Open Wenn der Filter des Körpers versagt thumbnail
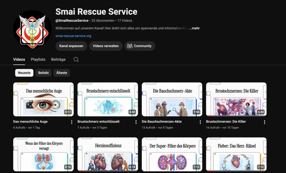The height and width of the screenshot is (173, 286). [43, 154]
